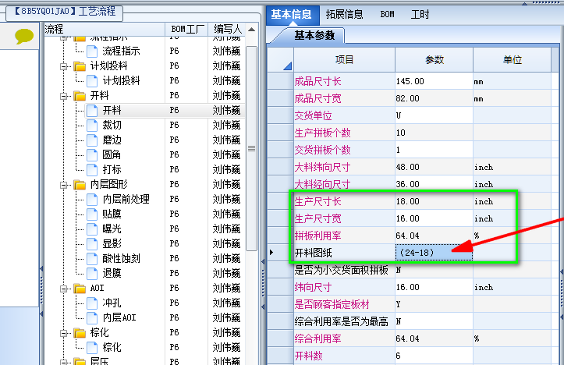564x365 pixels.
Task: Select the 开料 process step row
Action: (165, 111)
